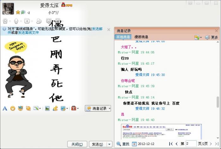Click the message history scrollbar thumb

point(218,102)
